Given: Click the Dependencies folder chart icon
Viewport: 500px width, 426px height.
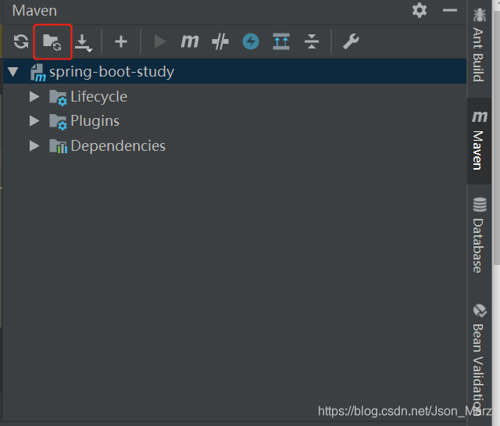Looking at the screenshot, I should pyautogui.click(x=58, y=146).
